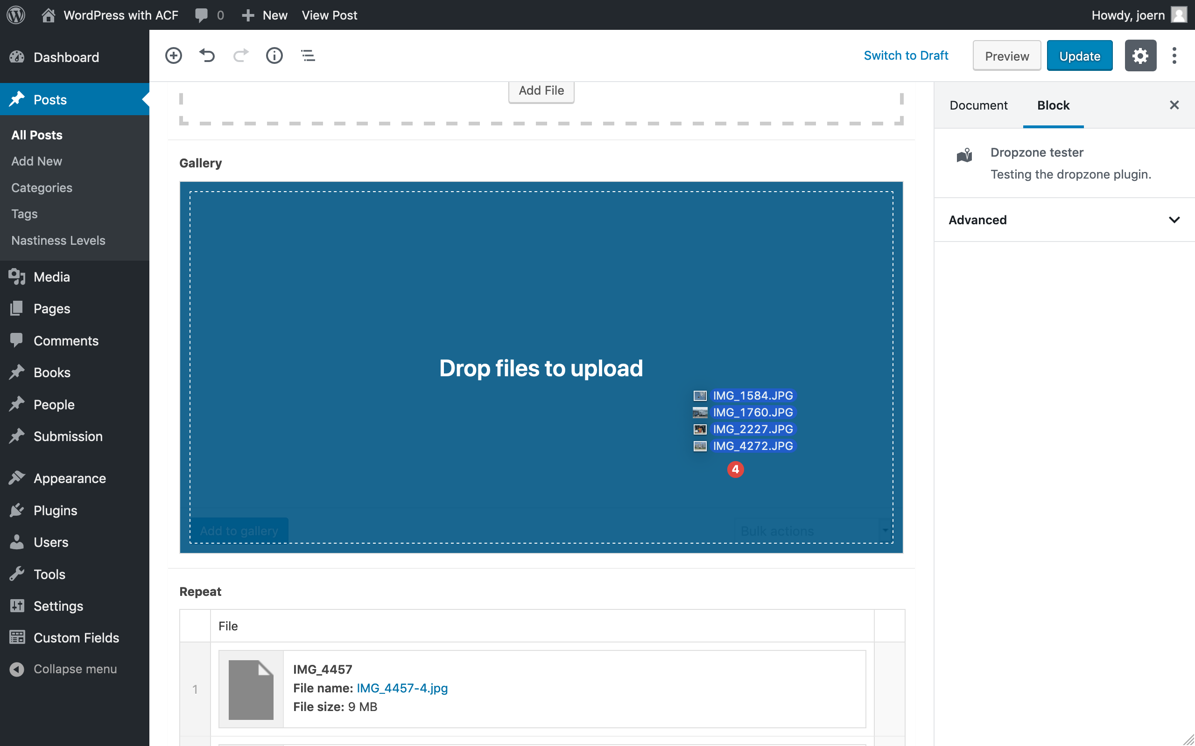The image size is (1195, 746).
Task: Click row number 1 handle in Repeat
Action: (195, 689)
